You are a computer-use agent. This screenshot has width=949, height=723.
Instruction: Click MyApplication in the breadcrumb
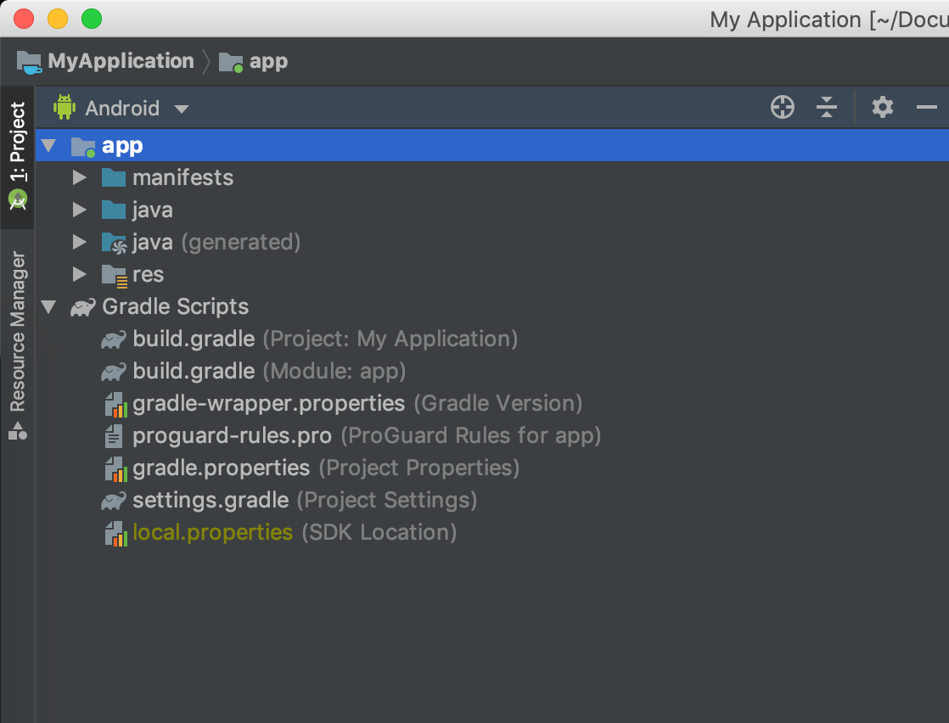click(x=121, y=61)
